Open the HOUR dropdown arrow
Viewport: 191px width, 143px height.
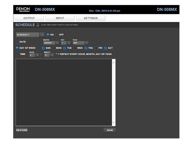pos(37,55)
